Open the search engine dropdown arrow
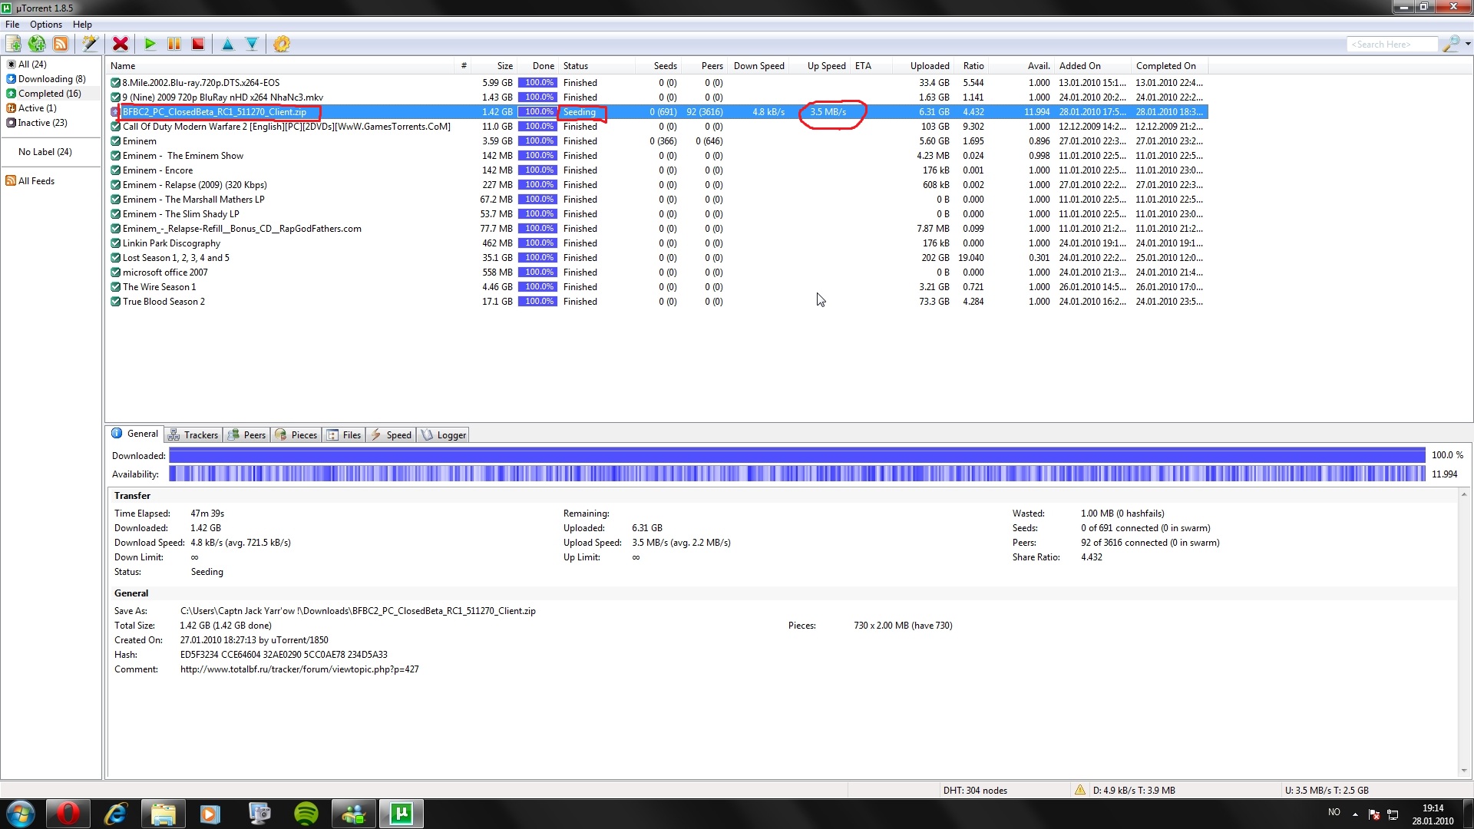Screen dimensions: 1474x829 (x=1468, y=44)
